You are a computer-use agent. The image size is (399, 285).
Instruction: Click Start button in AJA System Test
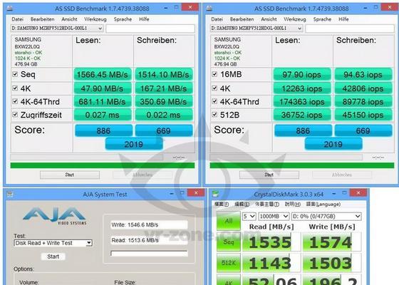click(x=53, y=256)
